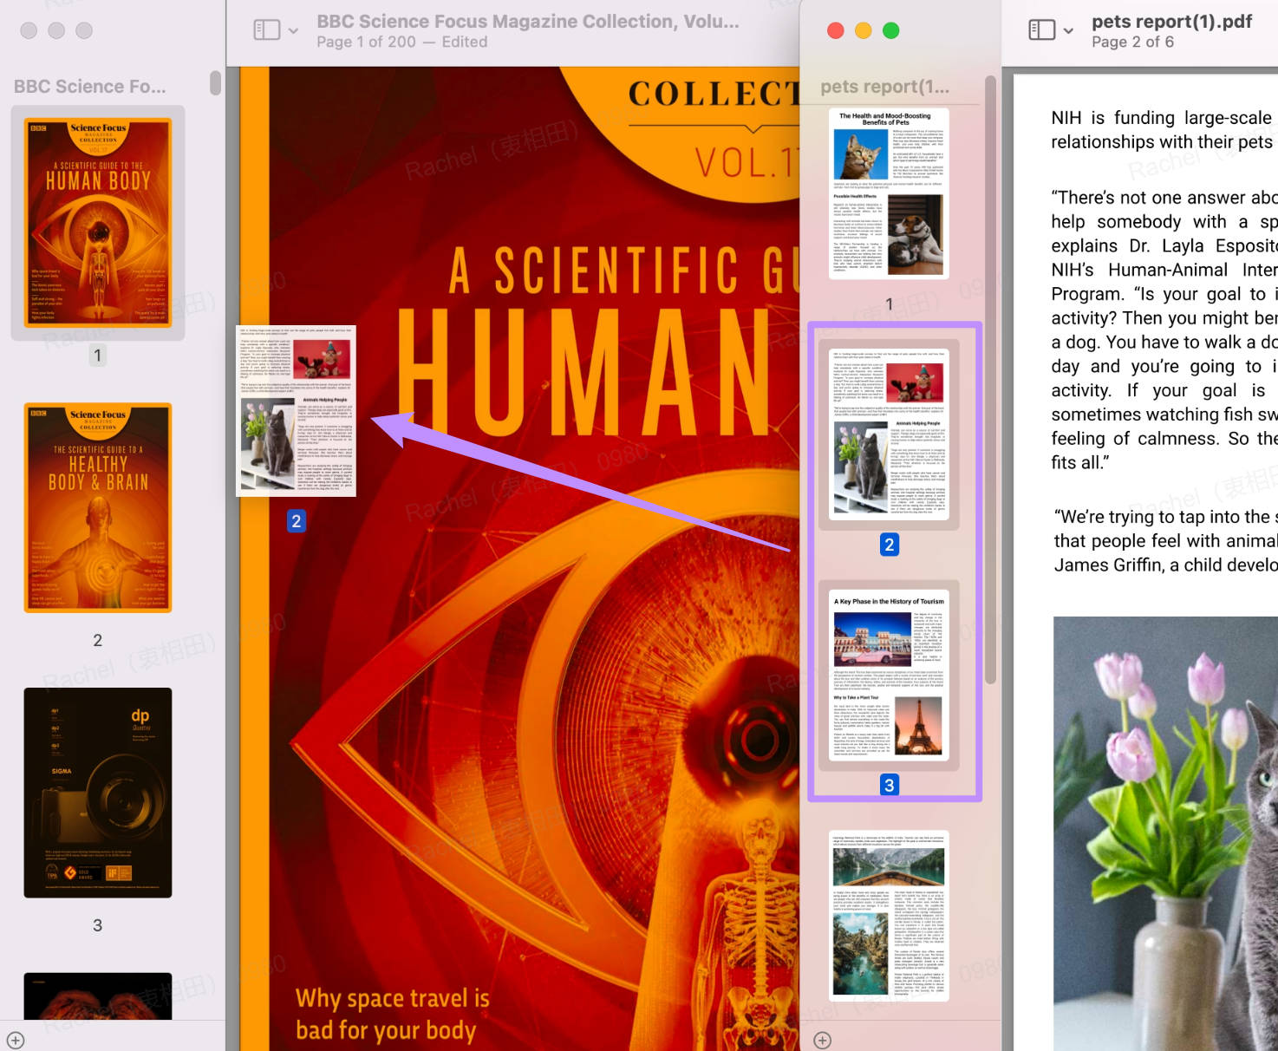Click the pets report(1... title in floating panel
The image size is (1278, 1051).
click(x=884, y=86)
